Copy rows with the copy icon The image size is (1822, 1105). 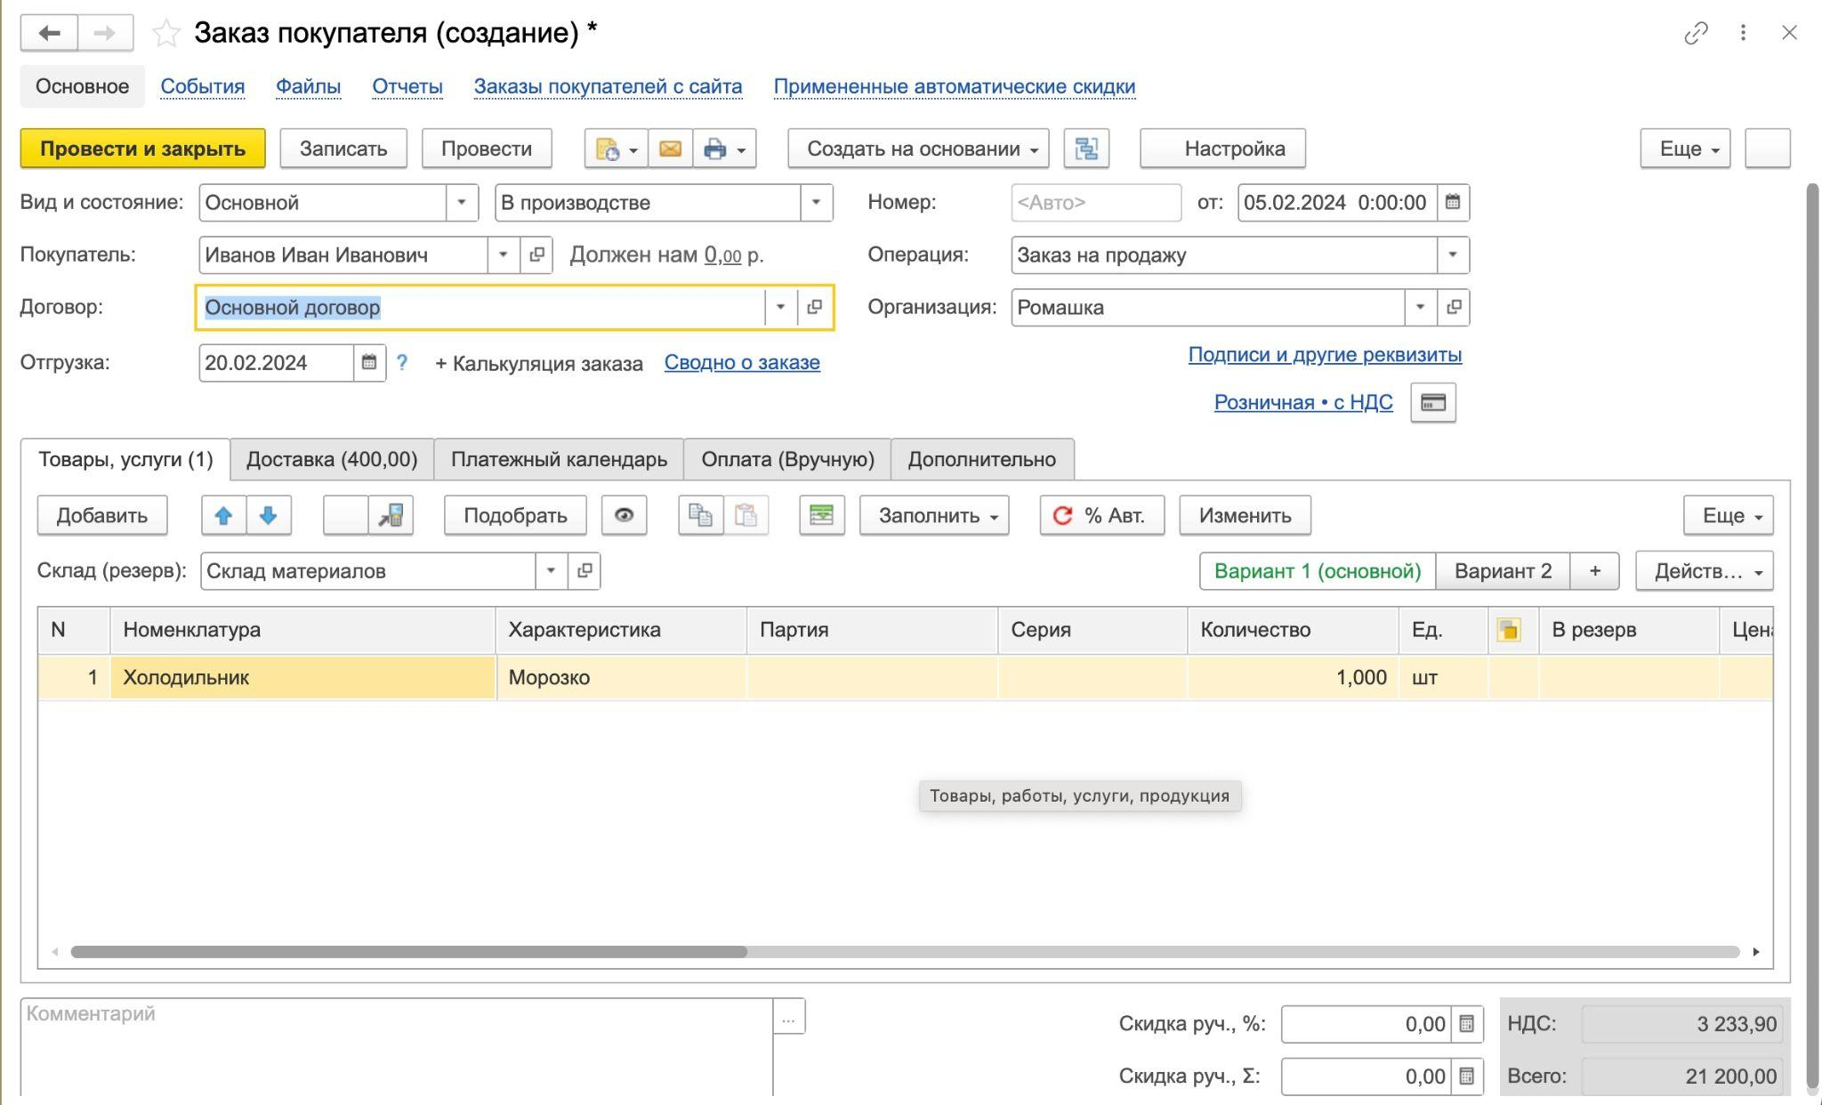pyautogui.click(x=701, y=516)
